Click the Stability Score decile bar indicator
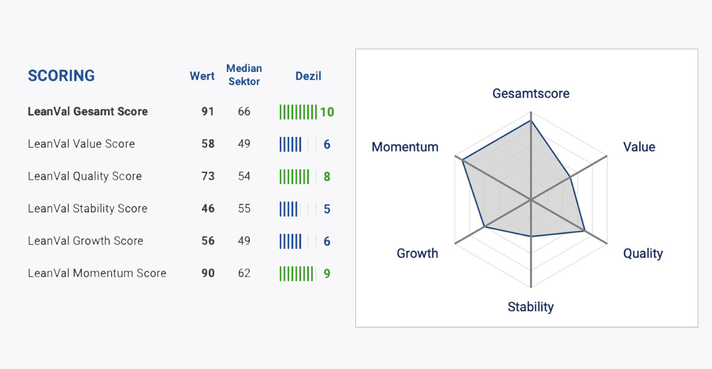712x369 pixels. point(298,209)
